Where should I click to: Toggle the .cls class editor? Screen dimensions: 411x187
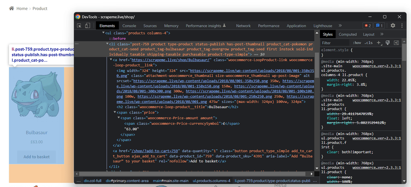(369, 43)
